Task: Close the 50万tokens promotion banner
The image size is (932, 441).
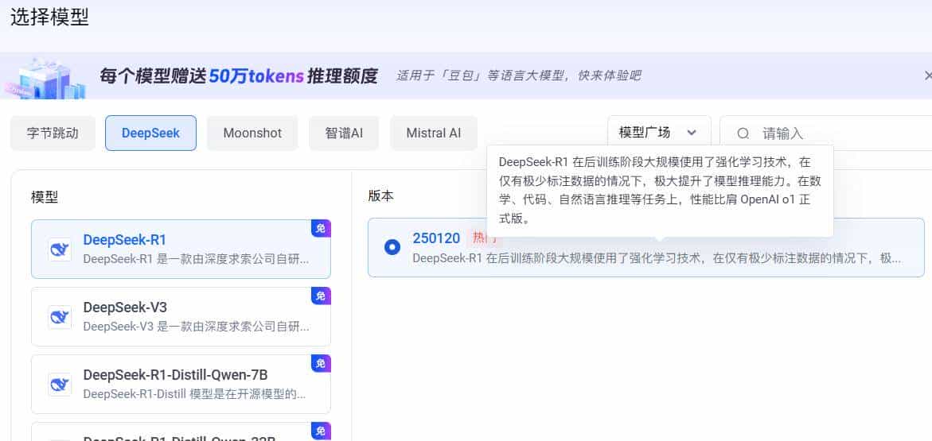Action: point(928,75)
